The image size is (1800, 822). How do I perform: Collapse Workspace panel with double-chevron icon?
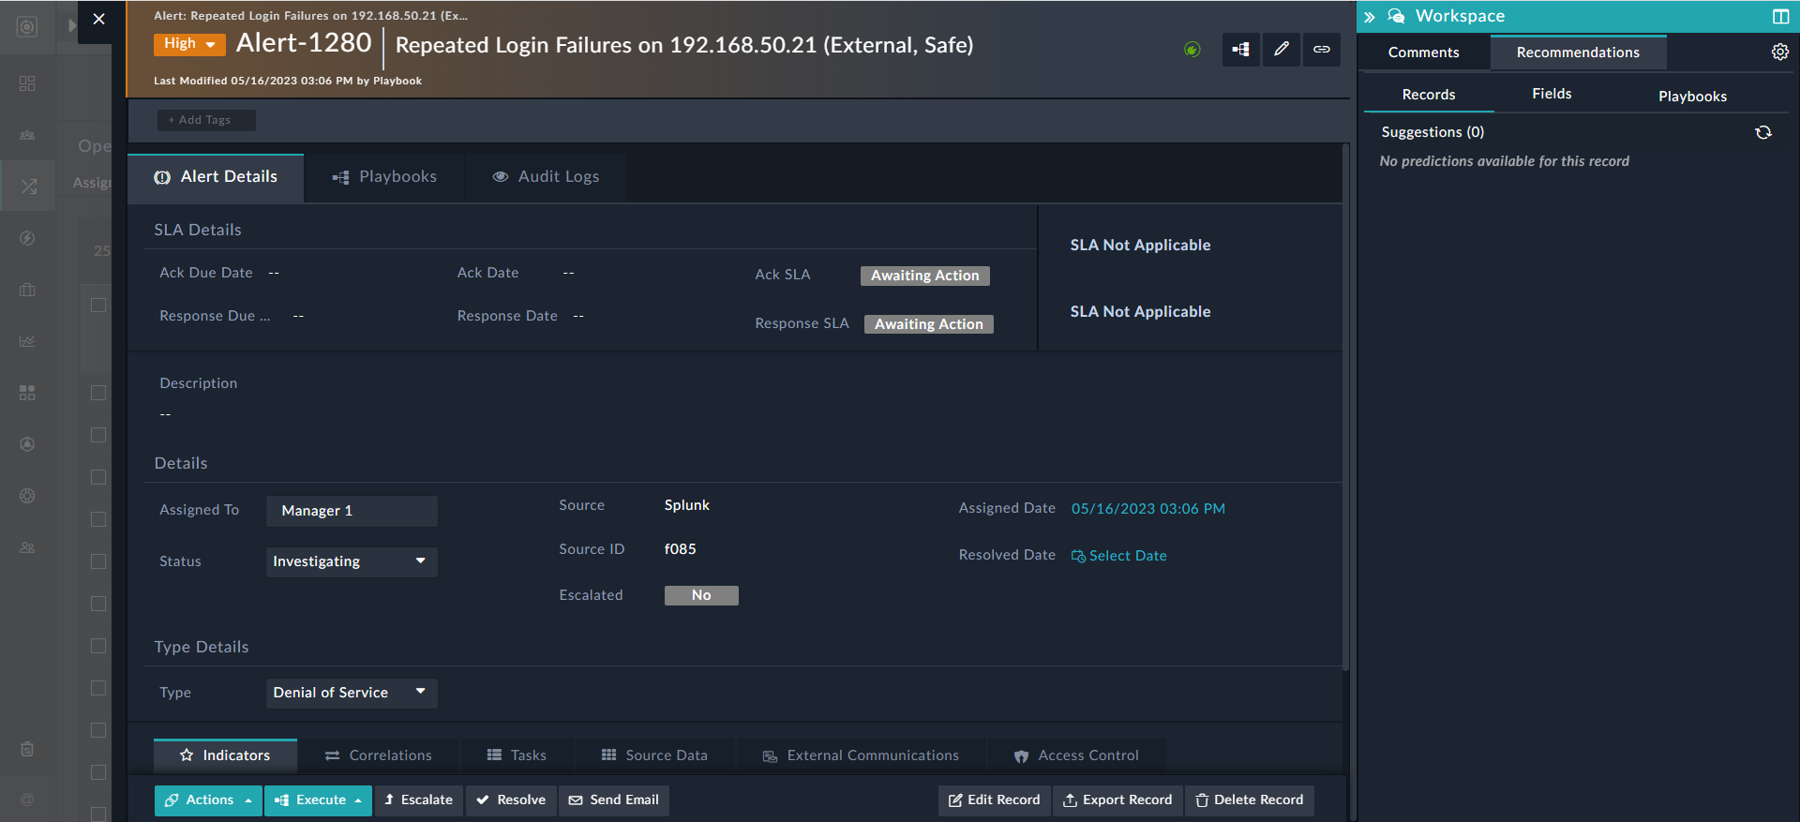[1370, 17]
